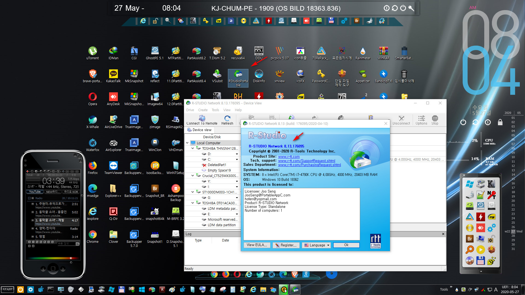Click the Stop toolbar icon in R-Studio
This screenshot has height=295, width=525.
[x=435, y=120]
